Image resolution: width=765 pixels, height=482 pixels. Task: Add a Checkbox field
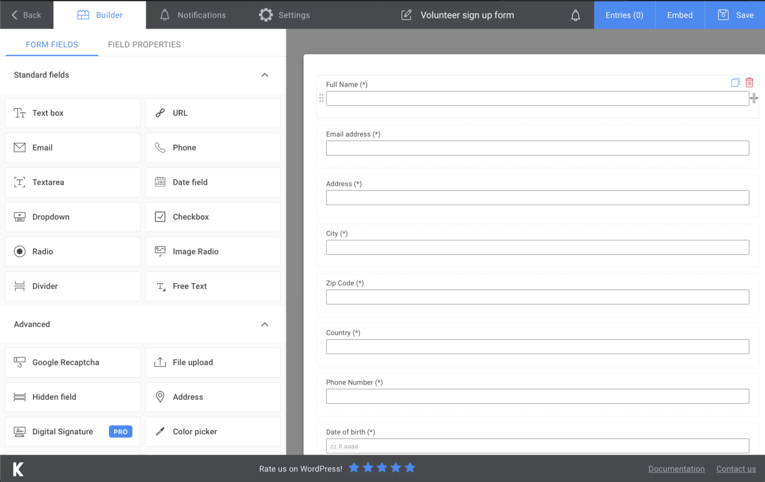pyautogui.click(x=213, y=217)
